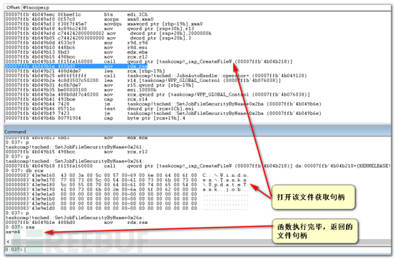Click the memory dump row at 43e9e170
Screen dimensions: 395x259
[x=127, y=180]
